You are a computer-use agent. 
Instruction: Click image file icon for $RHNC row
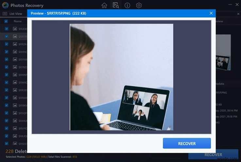(15, 52)
